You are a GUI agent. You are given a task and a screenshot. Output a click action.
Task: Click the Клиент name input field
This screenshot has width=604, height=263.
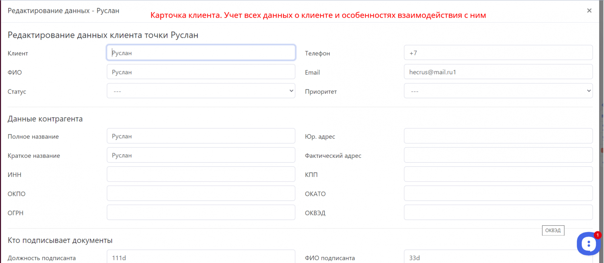pos(201,53)
